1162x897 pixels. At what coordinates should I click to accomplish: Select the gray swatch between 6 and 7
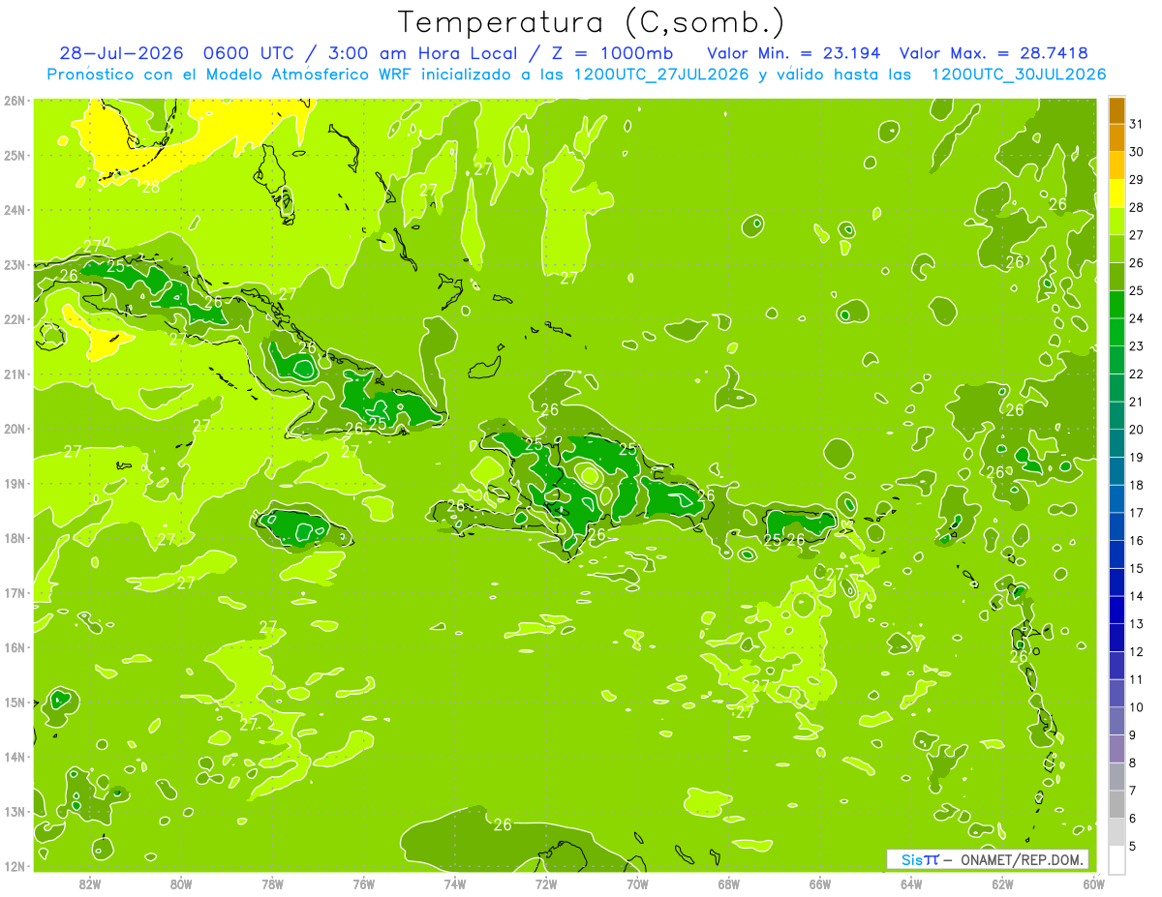pyautogui.click(x=1117, y=805)
